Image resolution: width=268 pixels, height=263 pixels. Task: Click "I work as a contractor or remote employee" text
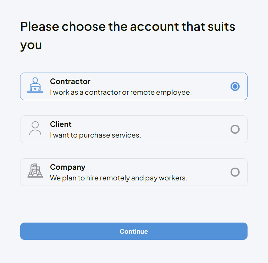click(121, 93)
